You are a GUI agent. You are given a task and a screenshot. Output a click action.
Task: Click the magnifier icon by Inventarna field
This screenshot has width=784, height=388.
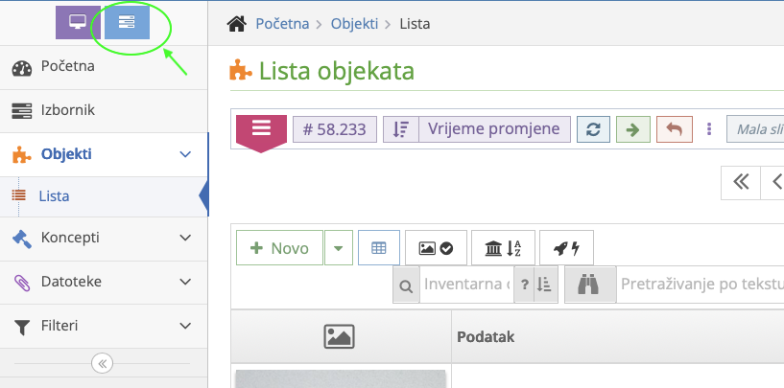point(406,285)
